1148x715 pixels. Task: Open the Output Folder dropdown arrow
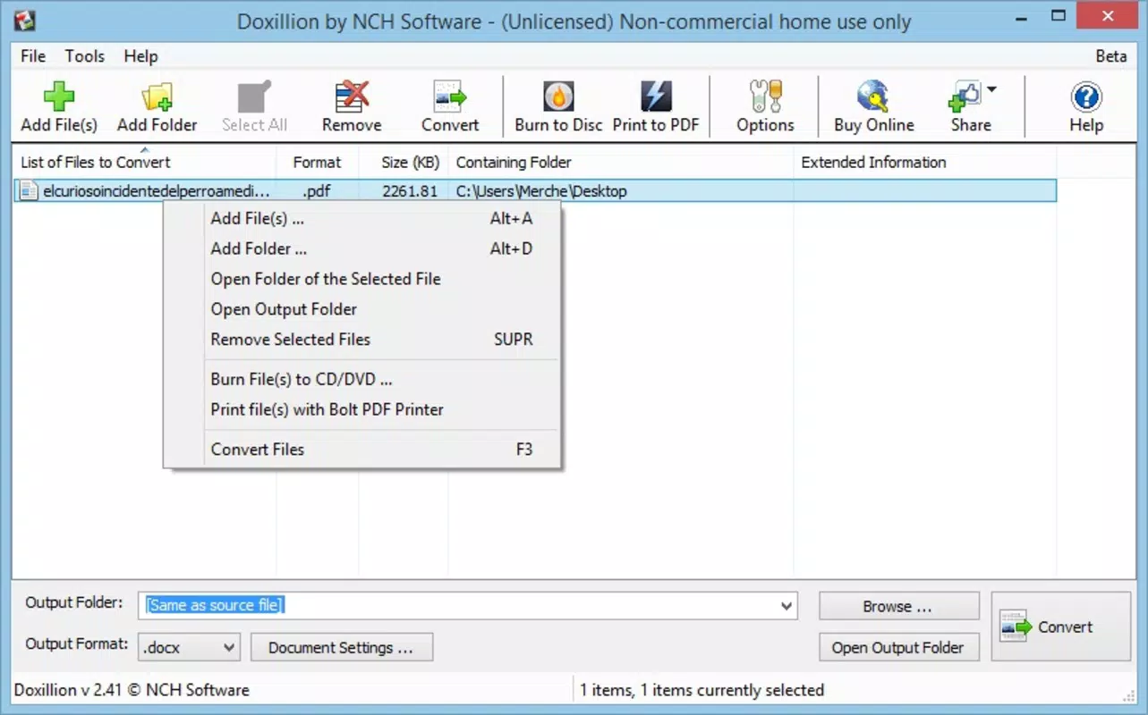pos(787,605)
